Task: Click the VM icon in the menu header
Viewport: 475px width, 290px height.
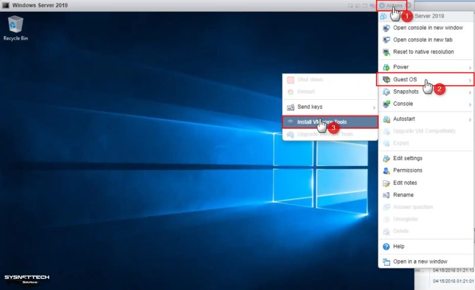Action: click(384, 17)
